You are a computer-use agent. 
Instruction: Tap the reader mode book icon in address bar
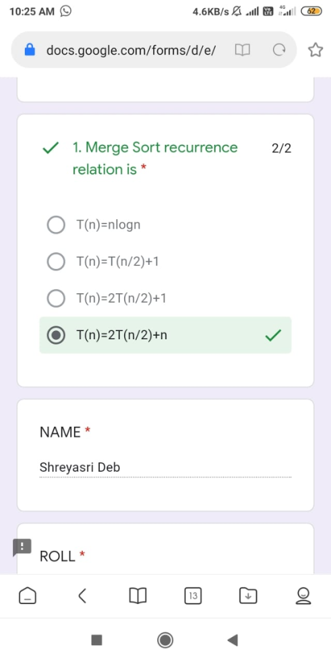(x=242, y=51)
